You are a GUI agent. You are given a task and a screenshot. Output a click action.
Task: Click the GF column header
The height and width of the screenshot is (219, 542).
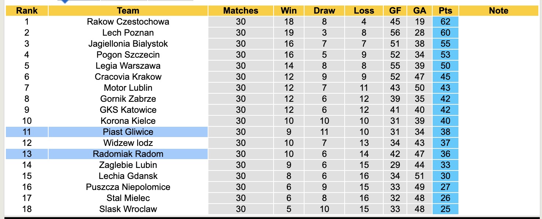pos(395,11)
